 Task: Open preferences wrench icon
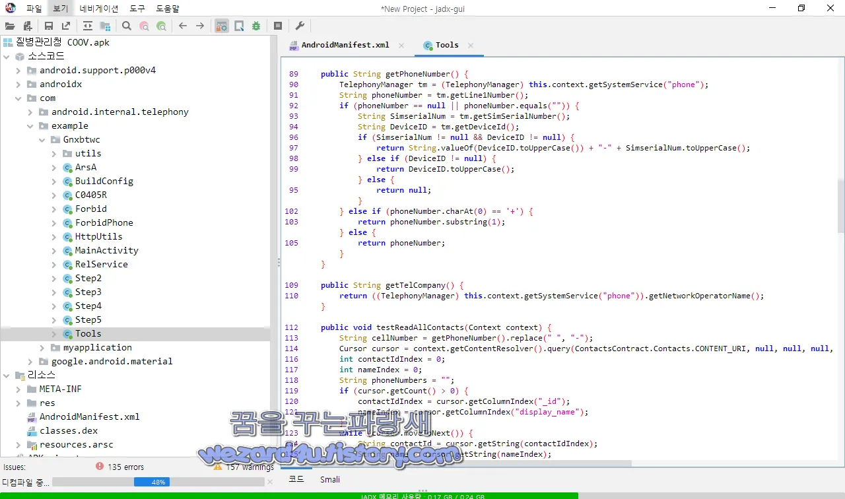click(x=300, y=26)
